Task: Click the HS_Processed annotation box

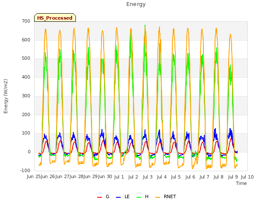Action: [55, 18]
